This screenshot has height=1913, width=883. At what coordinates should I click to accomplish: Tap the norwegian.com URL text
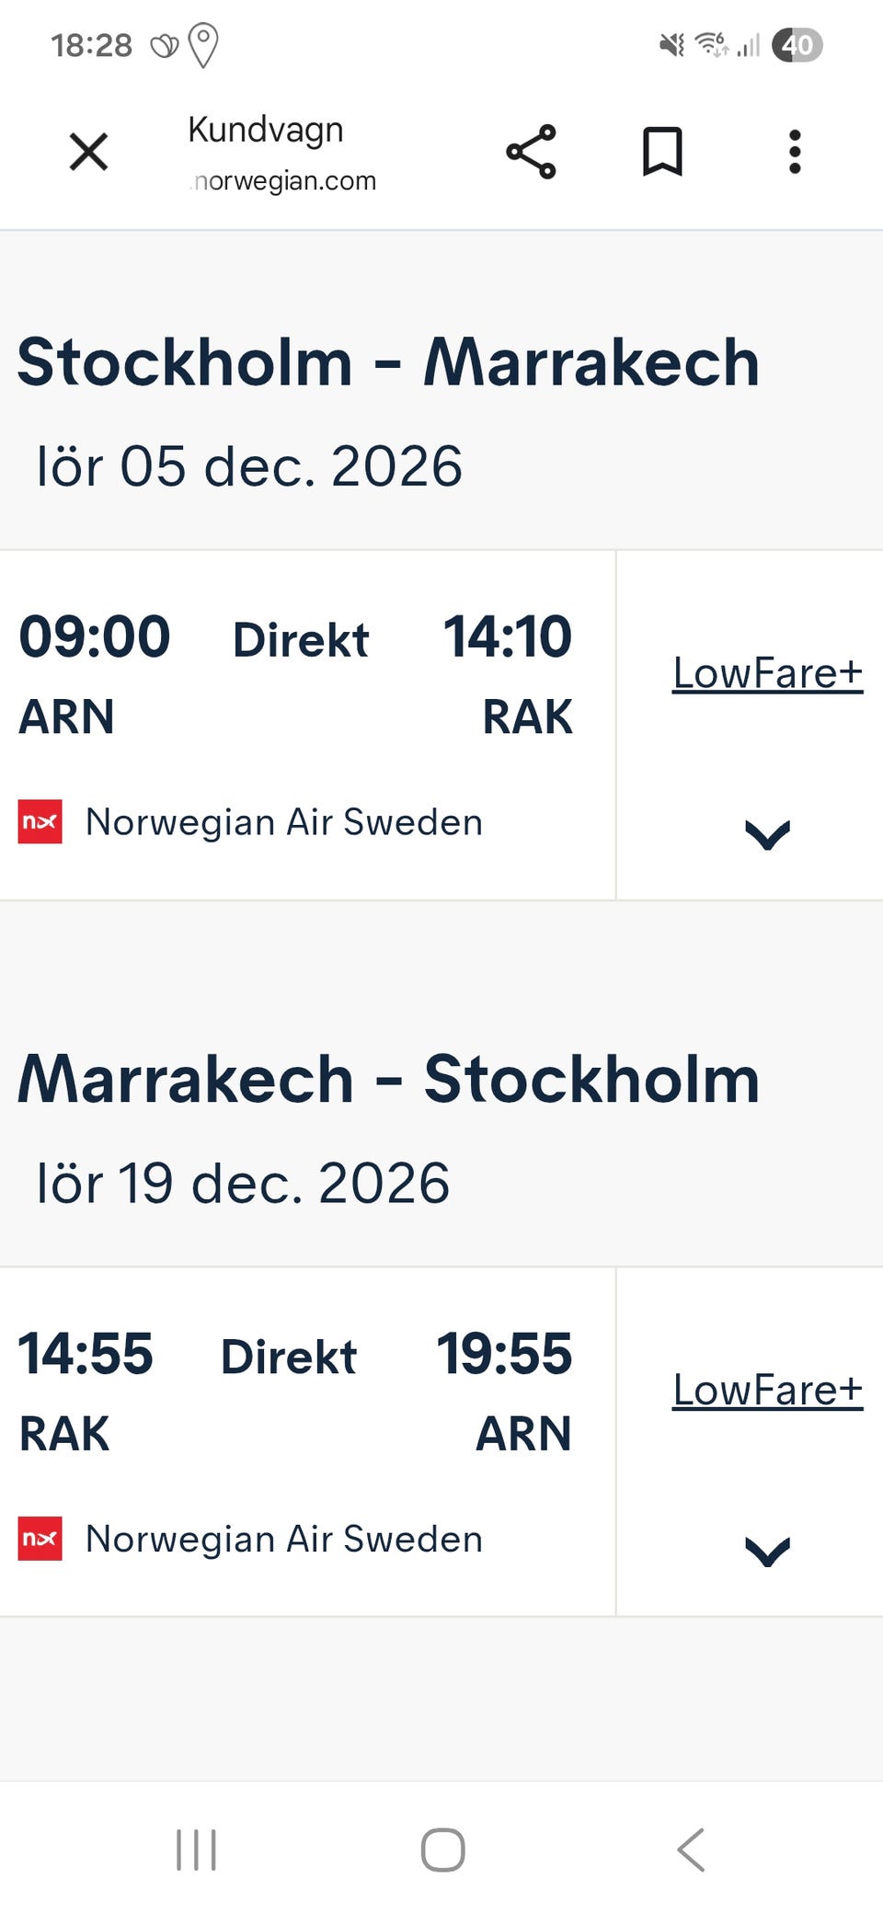click(283, 181)
